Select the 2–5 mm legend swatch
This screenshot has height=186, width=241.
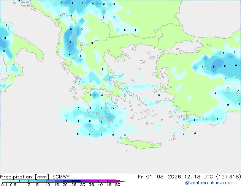pyautogui.click(x=33, y=181)
